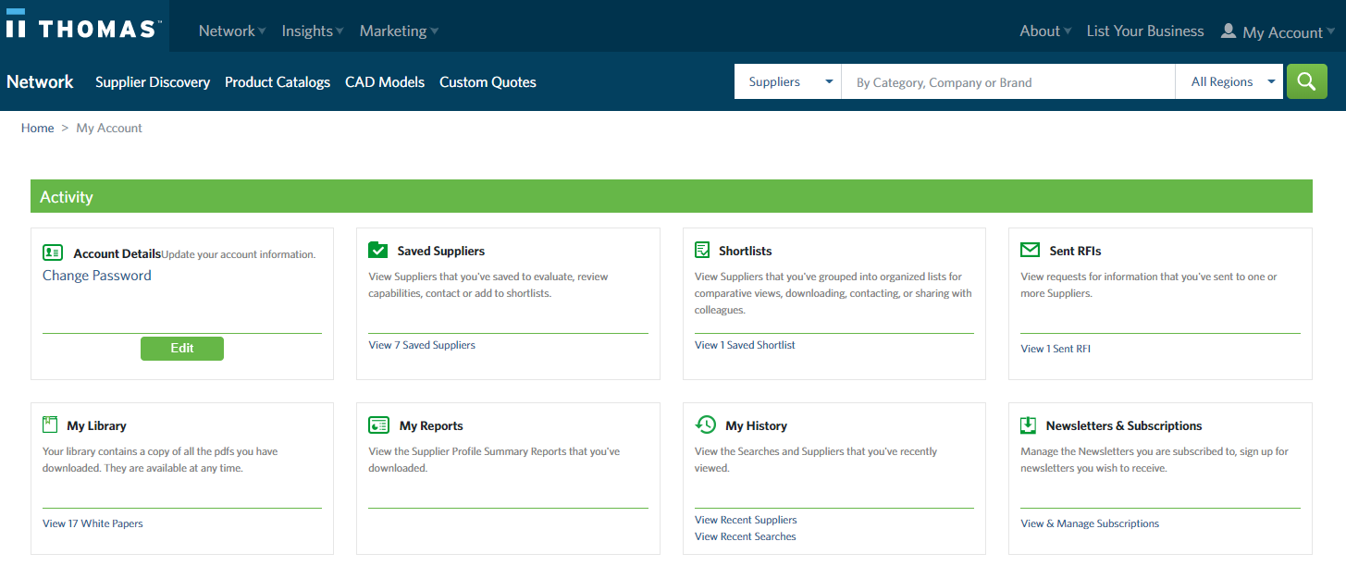This screenshot has height=566, width=1346.
Task: Click the green Edit button
Action: (x=182, y=349)
